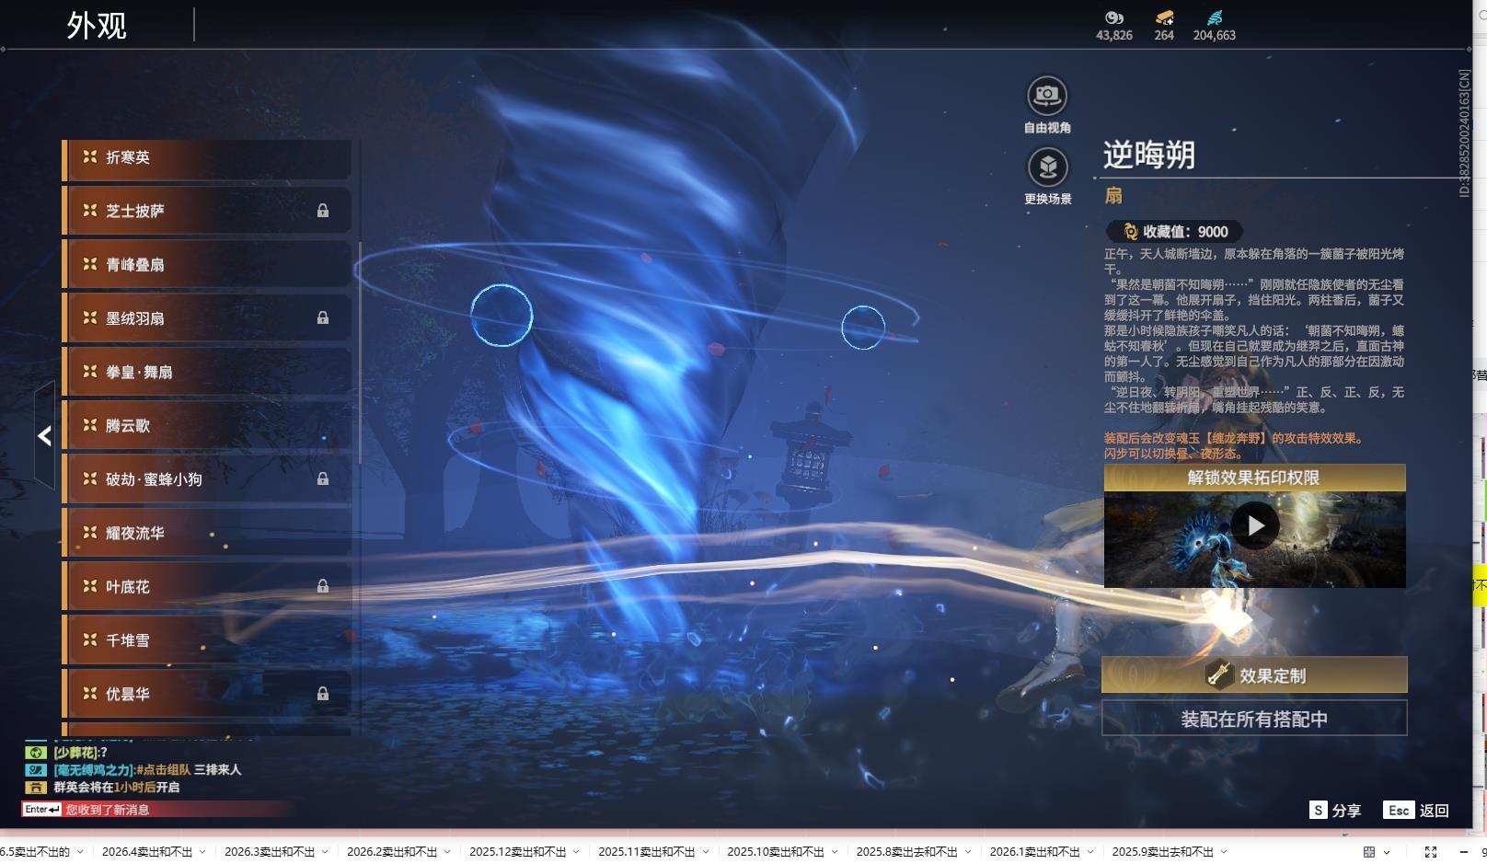Click the Esc 返回 back button

[1416, 811]
